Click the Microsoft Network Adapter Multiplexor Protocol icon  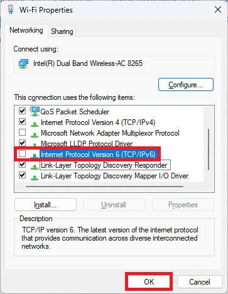tap(35, 134)
